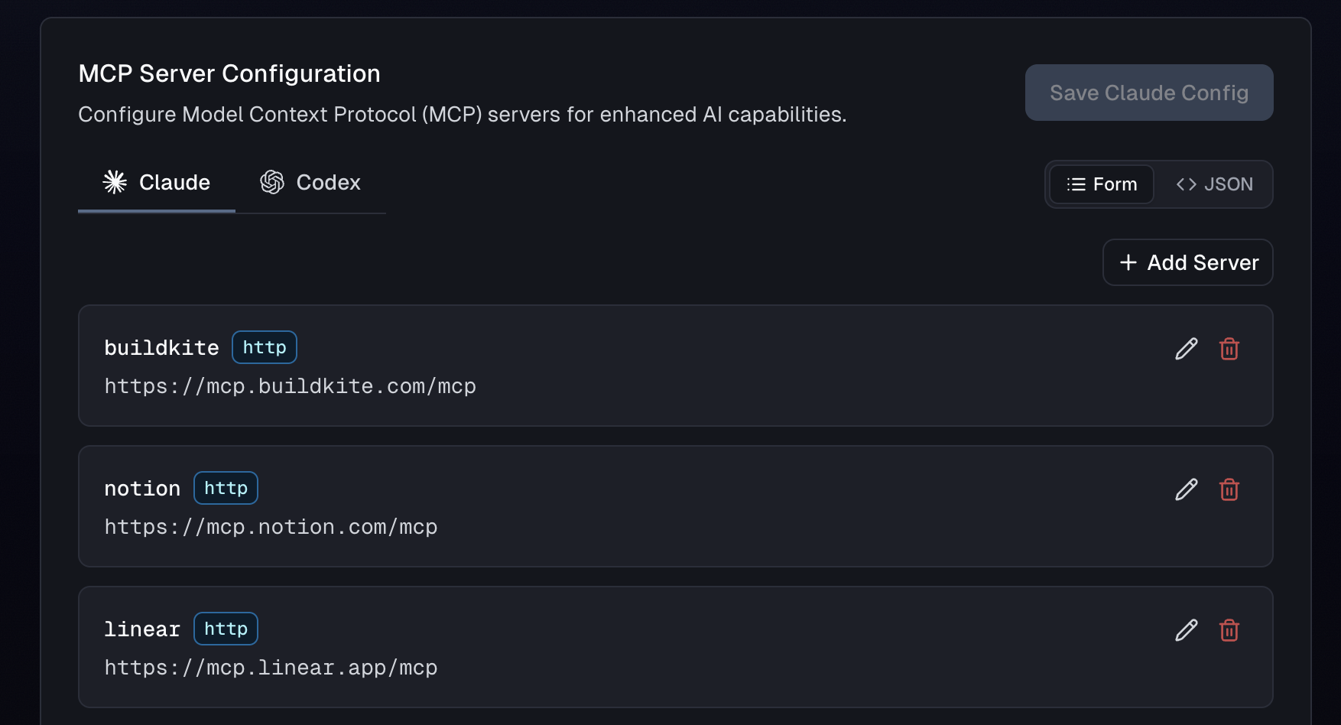Click the linear http badge

226,629
